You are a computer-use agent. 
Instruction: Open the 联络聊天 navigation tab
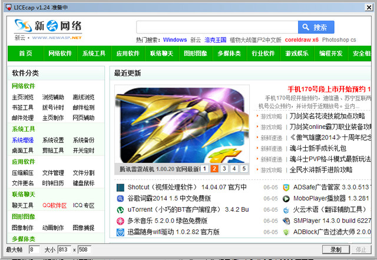pos(162,54)
